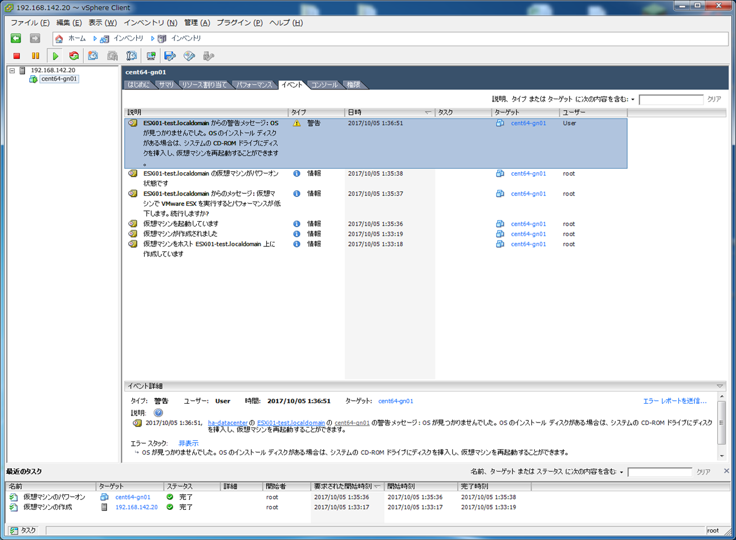The width and height of the screenshot is (736, 540).
Task: Click the task icon beside 仮想マシンのパワーオン
Action: coord(14,497)
